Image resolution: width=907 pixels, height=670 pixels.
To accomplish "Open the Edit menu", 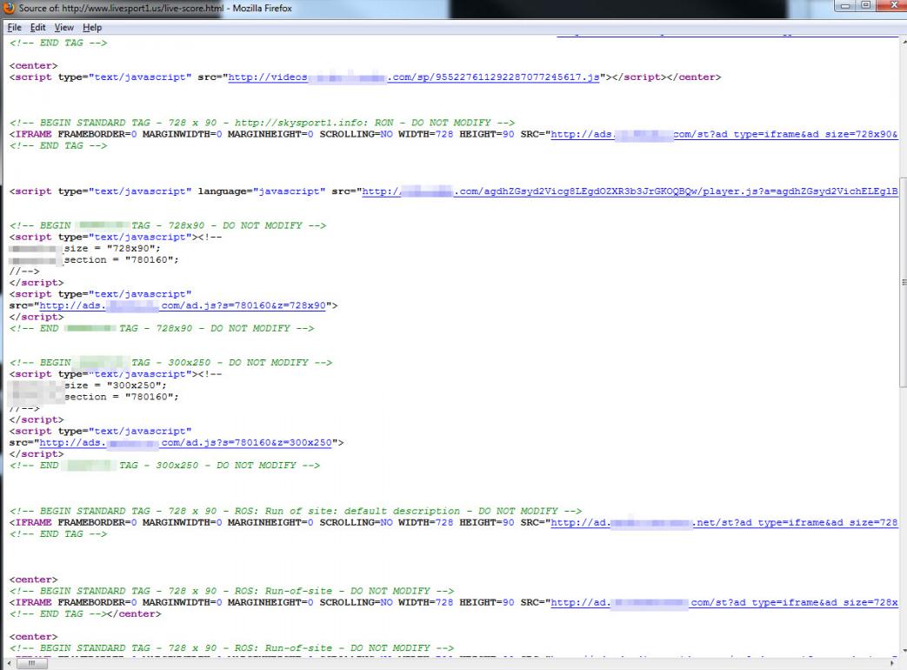I will [37, 27].
